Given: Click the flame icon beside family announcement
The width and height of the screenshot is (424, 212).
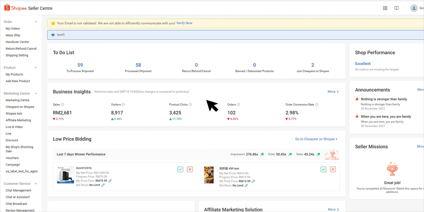Looking at the screenshot, I should point(357,99).
